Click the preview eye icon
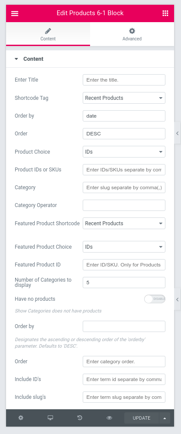The image size is (181, 434). click(x=110, y=418)
